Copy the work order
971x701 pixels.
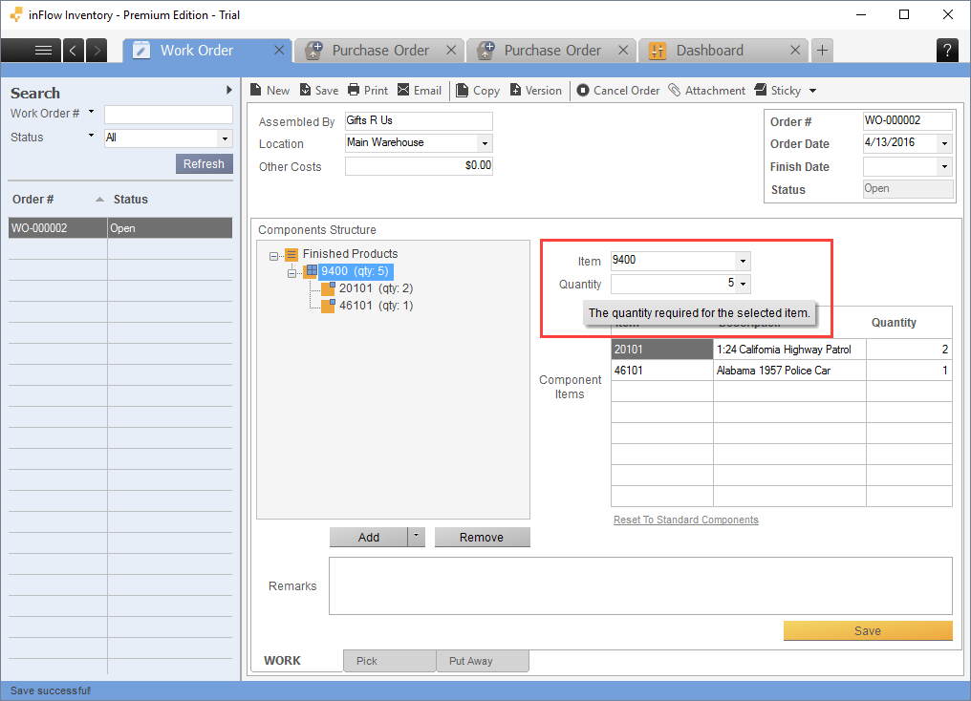tap(478, 91)
